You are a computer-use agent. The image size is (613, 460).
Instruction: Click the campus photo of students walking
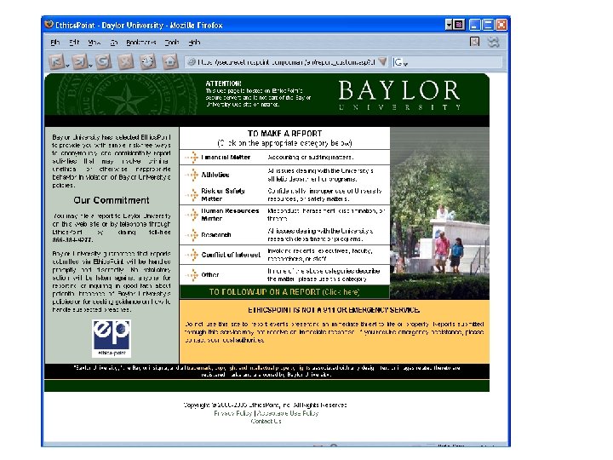click(x=440, y=213)
